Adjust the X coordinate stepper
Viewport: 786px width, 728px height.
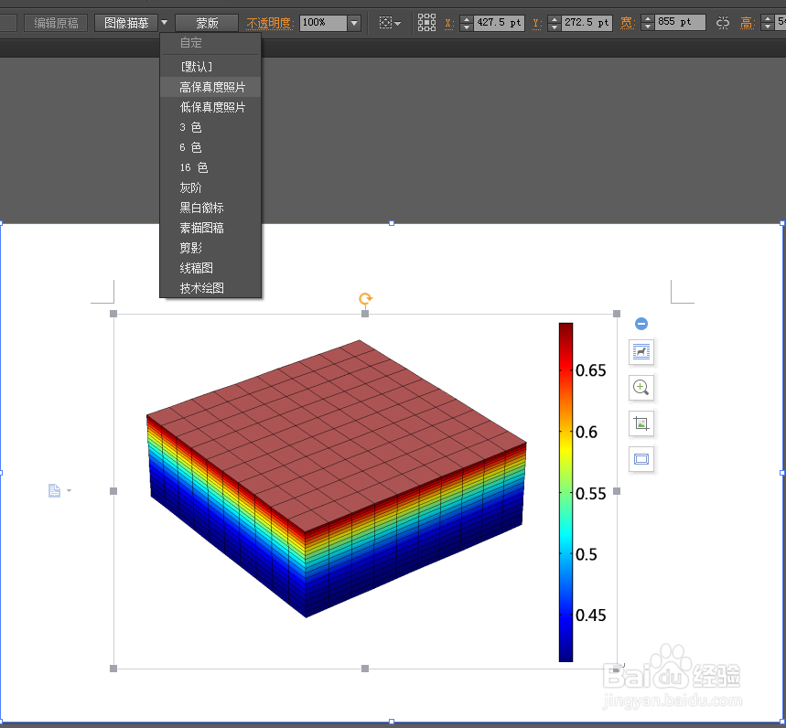point(467,23)
